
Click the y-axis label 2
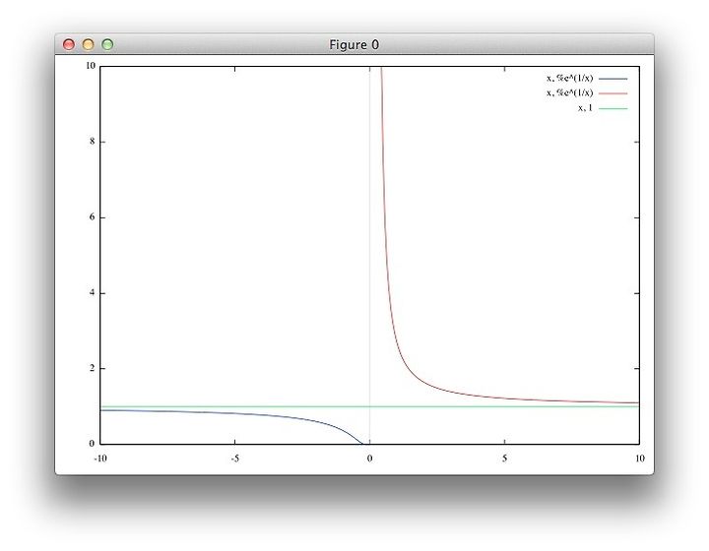pos(93,368)
